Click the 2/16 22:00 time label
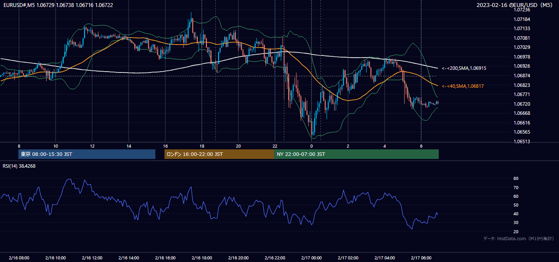Image resolution: width=559 pixels, height=262 pixels. click(x=275, y=258)
